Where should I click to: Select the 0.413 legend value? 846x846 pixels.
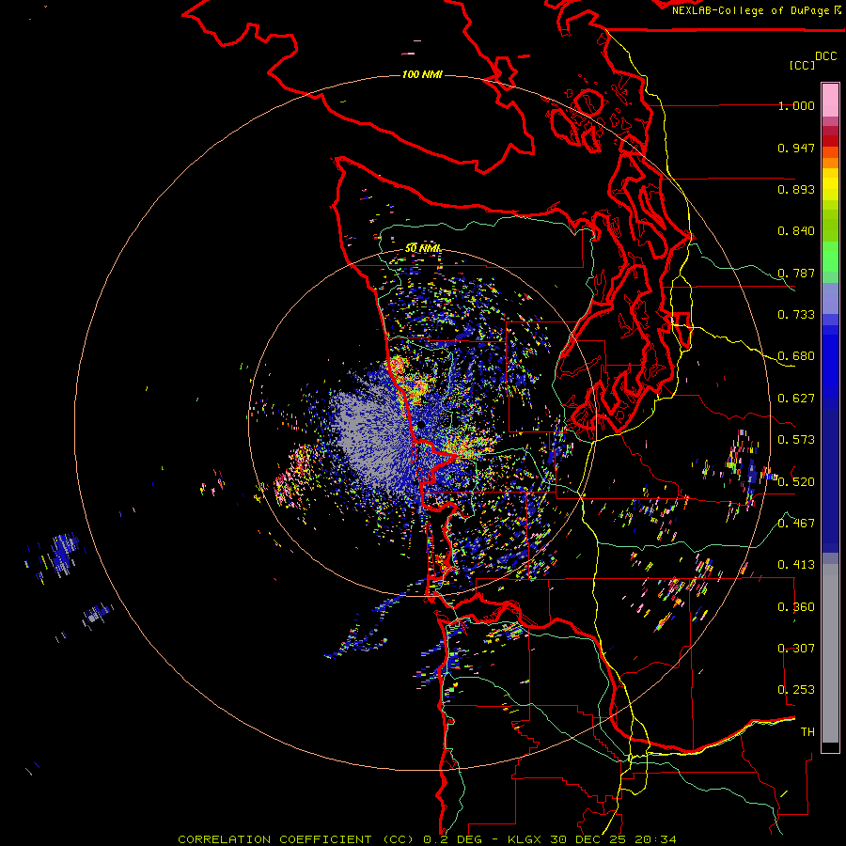[796, 565]
